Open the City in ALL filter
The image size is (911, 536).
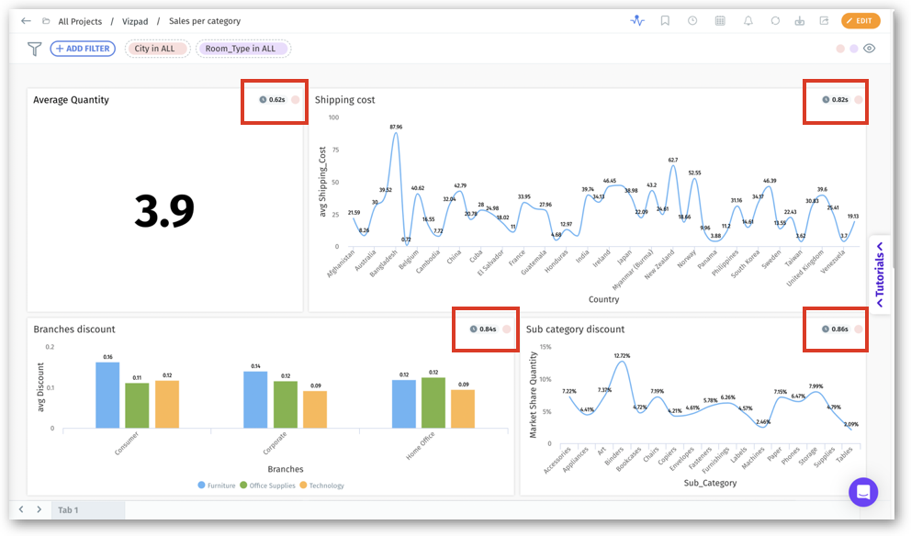pyautogui.click(x=157, y=49)
